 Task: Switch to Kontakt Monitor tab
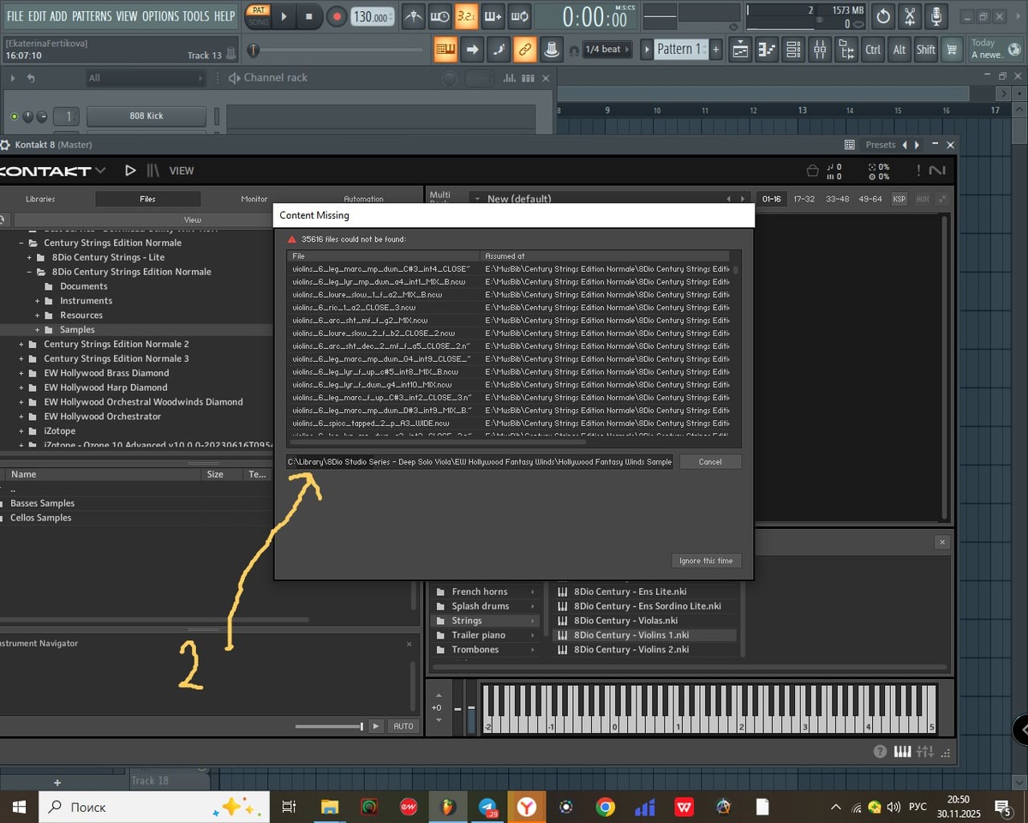coord(254,199)
